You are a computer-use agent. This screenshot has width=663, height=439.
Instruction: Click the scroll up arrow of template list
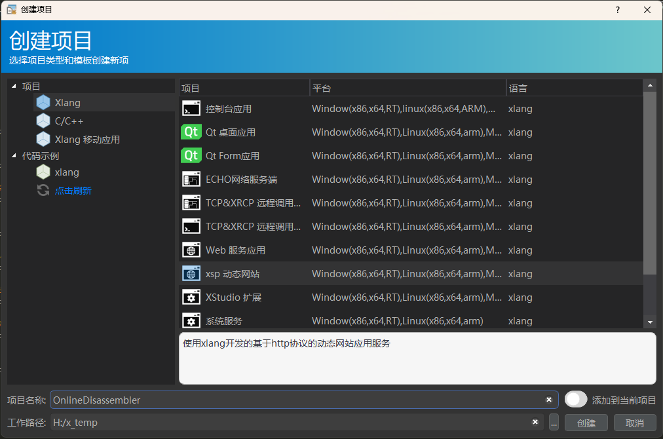click(650, 85)
